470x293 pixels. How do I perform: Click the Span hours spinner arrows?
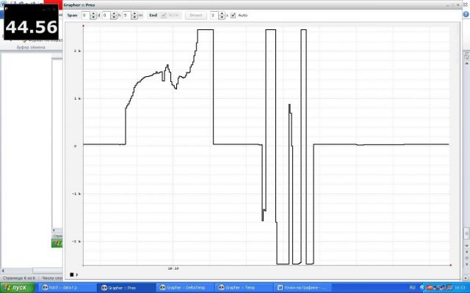tap(113, 15)
